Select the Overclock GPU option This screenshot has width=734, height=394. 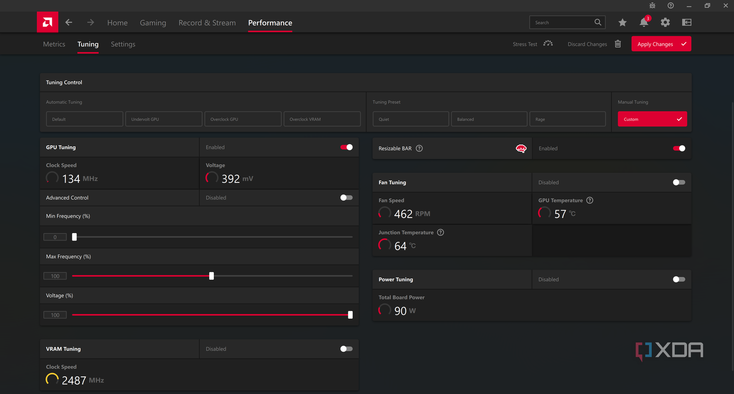point(243,119)
